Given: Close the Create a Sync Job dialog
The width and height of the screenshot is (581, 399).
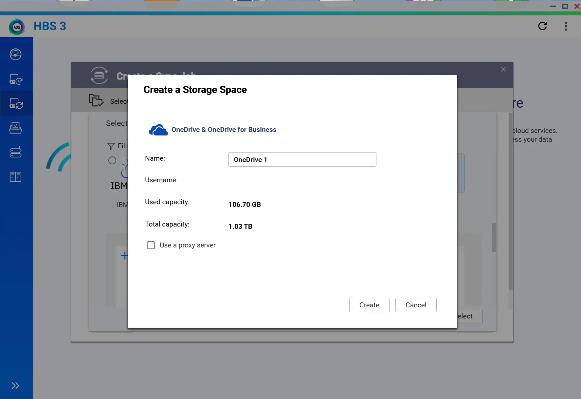Looking at the screenshot, I should [x=503, y=69].
